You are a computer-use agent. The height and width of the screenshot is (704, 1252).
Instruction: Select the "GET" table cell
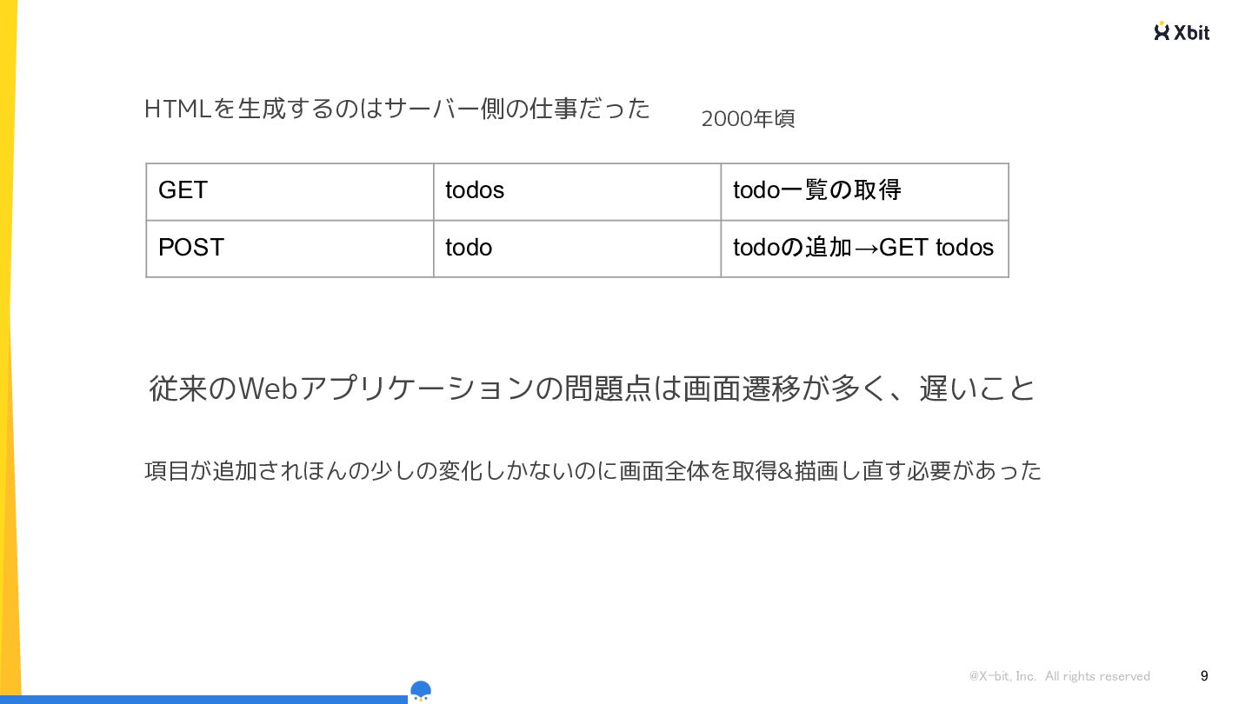[x=290, y=191]
